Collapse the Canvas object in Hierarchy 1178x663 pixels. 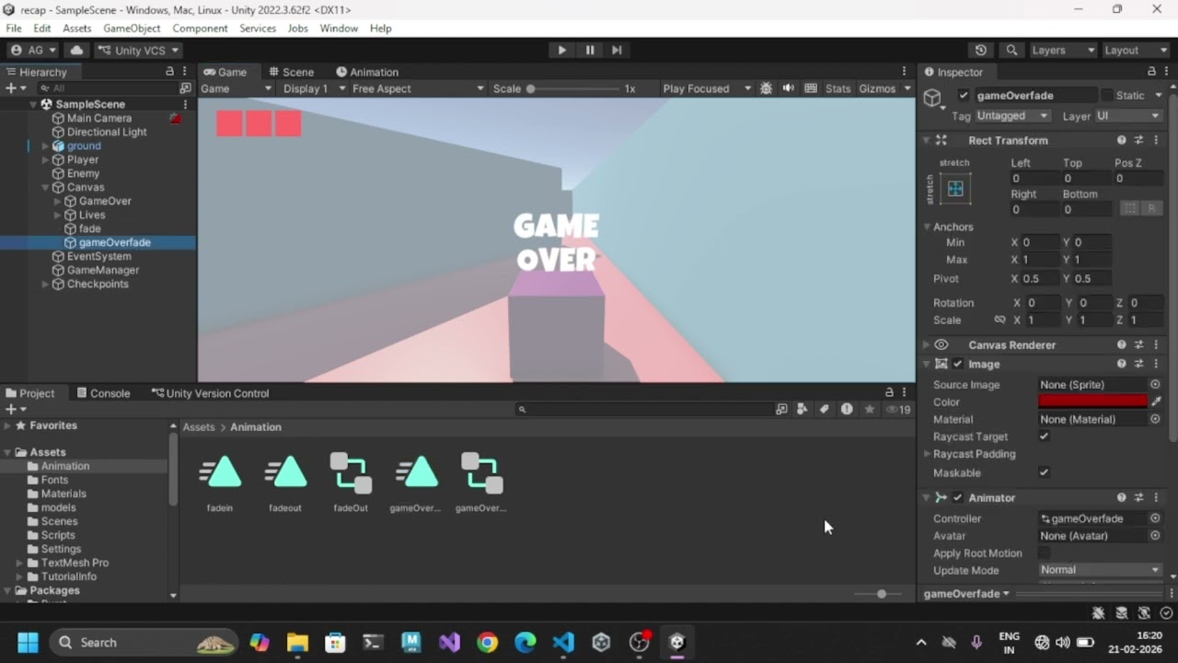click(45, 187)
